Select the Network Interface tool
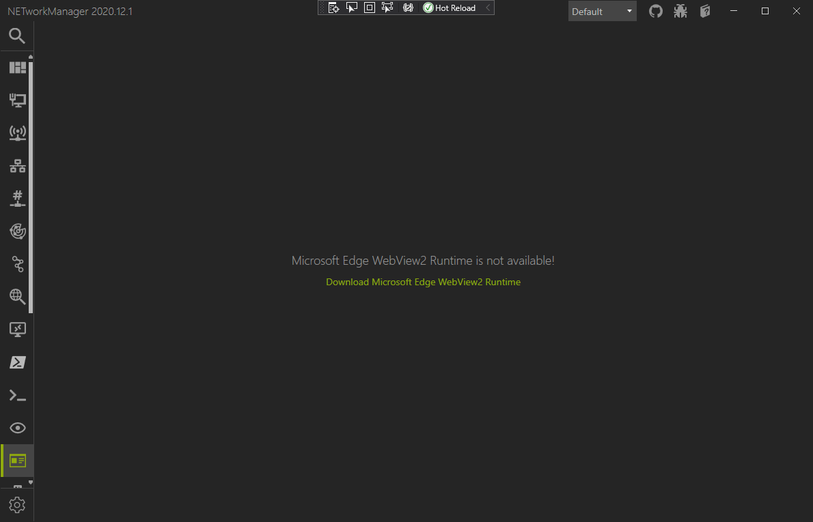 17,100
